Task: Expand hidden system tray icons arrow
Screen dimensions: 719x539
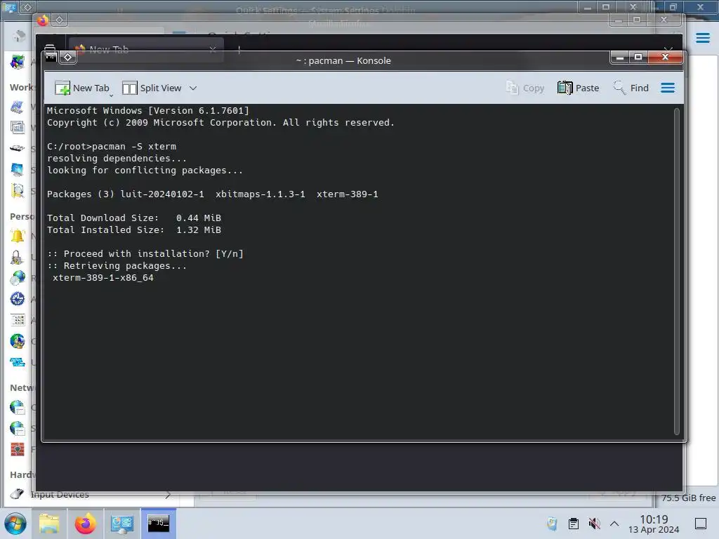Action: 614,524
